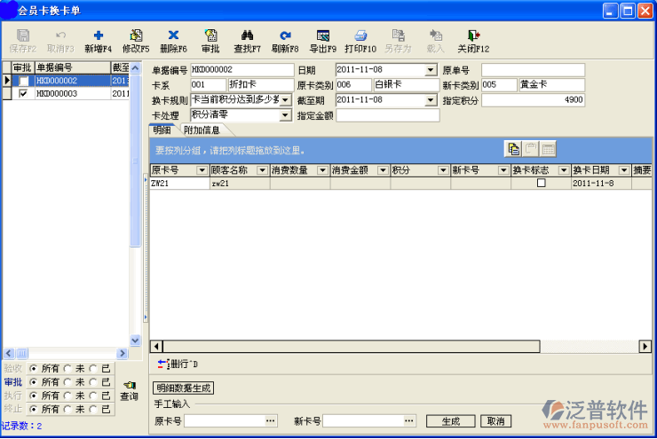Image resolution: width=657 pixels, height=439 pixels.
Task: Select 未 radio in 执行 filter row
Action: [x=67, y=396]
